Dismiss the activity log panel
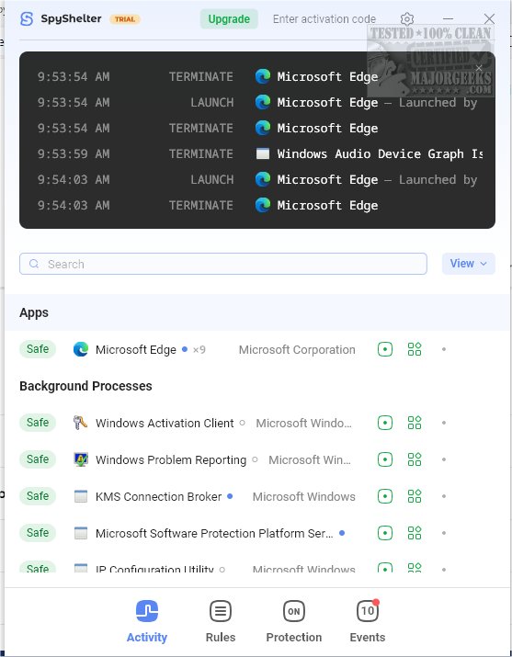The height and width of the screenshot is (657, 512). 479,68
